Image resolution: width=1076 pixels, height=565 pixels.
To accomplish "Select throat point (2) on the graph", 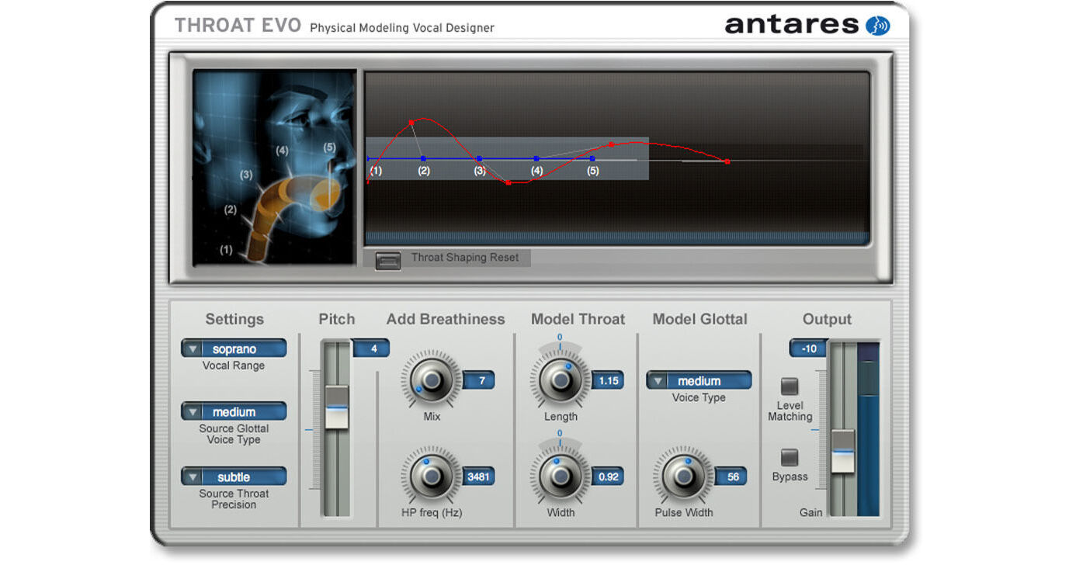I will (423, 158).
